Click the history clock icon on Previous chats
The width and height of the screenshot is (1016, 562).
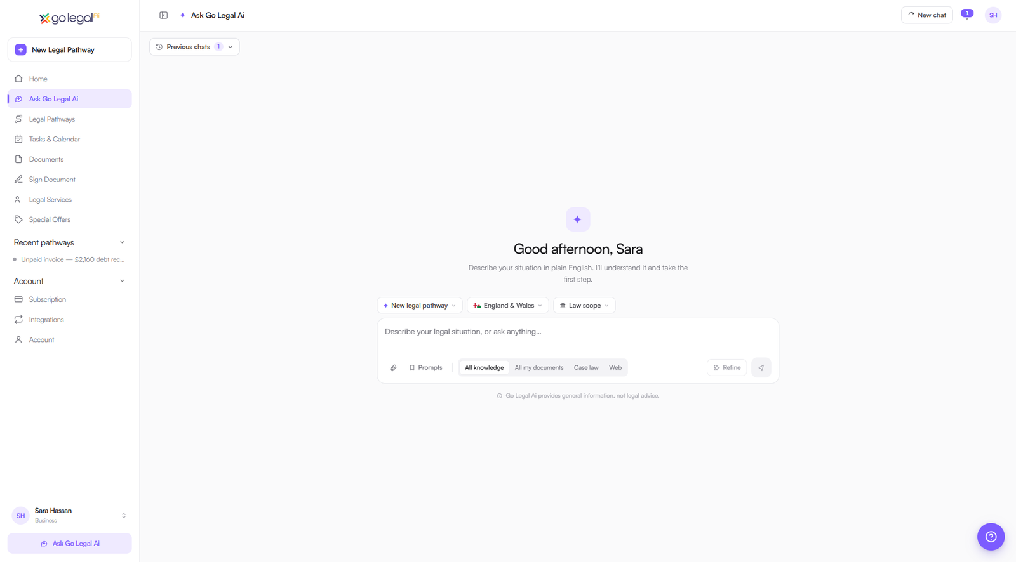click(x=159, y=47)
